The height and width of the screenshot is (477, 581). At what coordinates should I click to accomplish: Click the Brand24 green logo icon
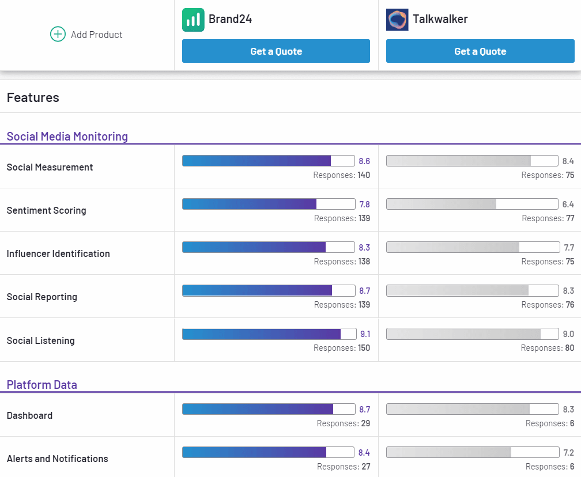[193, 20]
